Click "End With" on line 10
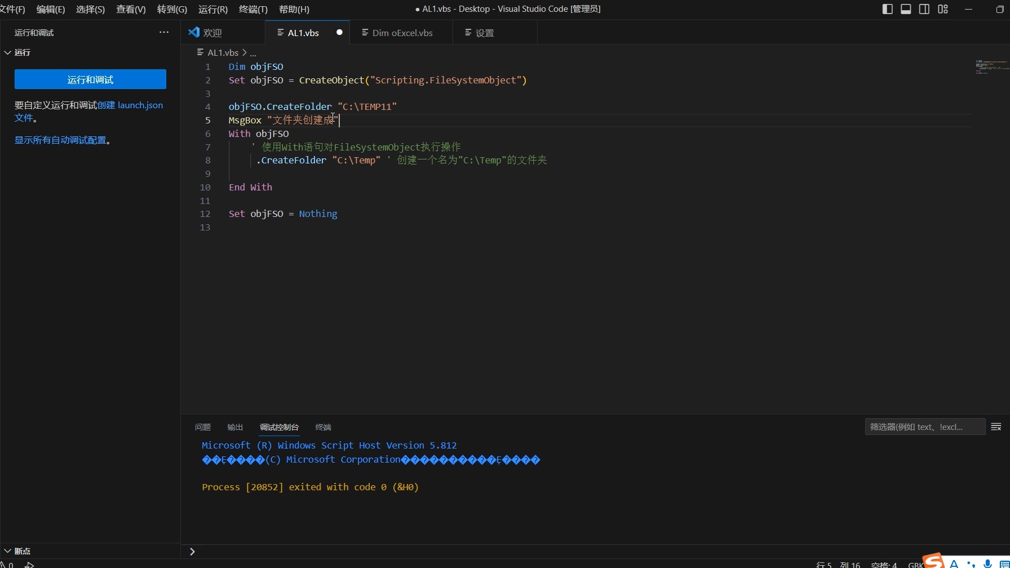This screenshot has width=1010, height=568. tap(250, 187)
